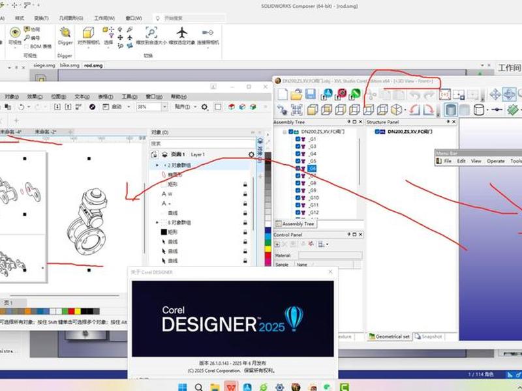Click the rotate left red arrow icon in XVL Studio
This screenshot has height=391, width=522.
pyautogui.click(x=414, y=109)
